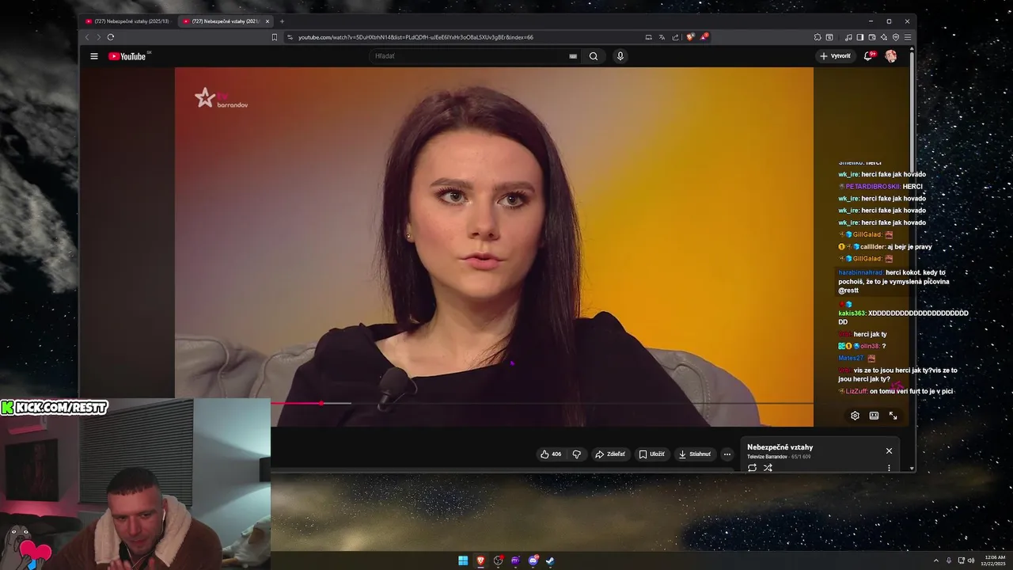Click the share page icon in the address bar
1013x570 pixels.
click(675, 37)
